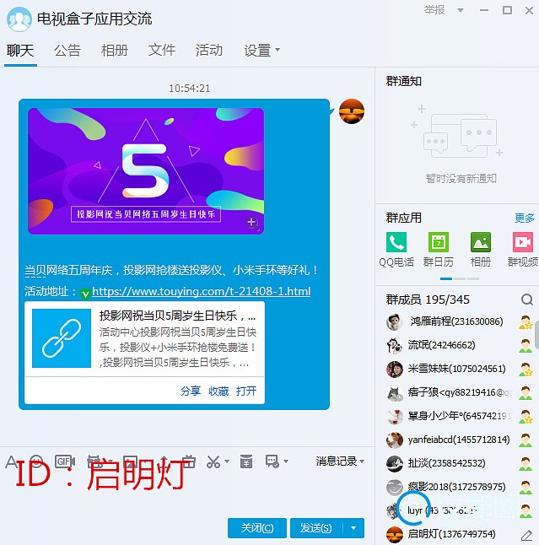Open the screenshot tool dropdown arrow
539x545 pixels.
(227, 461)
